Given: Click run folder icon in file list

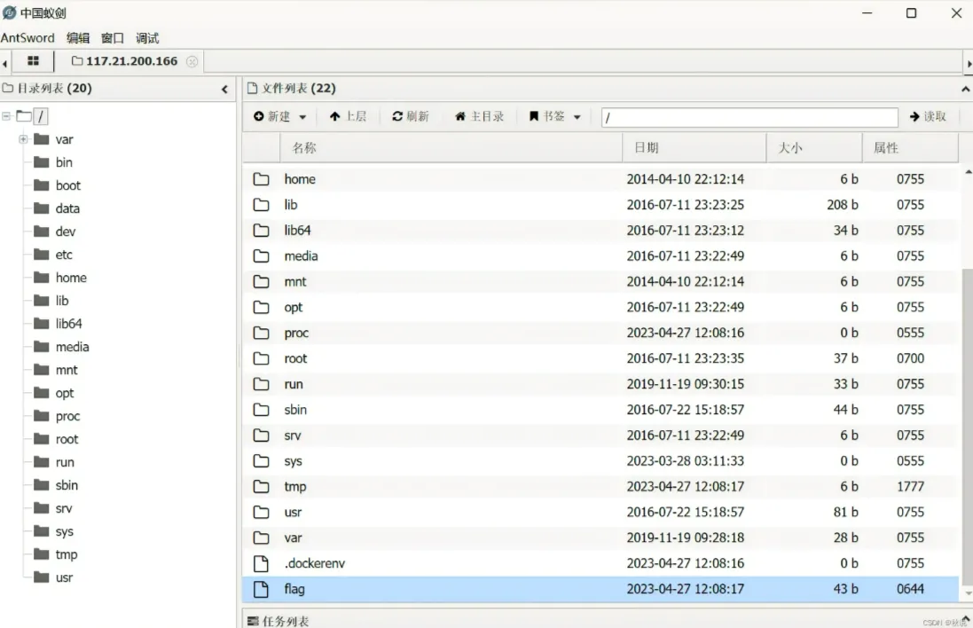Looking at the screenshot, I should [262, 383].
